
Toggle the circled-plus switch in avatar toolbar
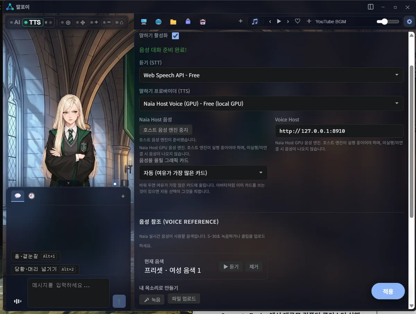pos(66,23)
